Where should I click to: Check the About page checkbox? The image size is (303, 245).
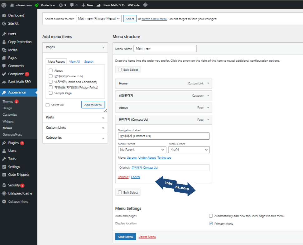click(50, 71)
